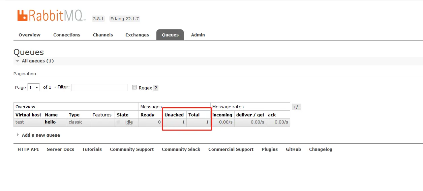Viewport: 423px width, 191px height.
Task: Sort by ack rate column
Action: [x=272, y=115]
